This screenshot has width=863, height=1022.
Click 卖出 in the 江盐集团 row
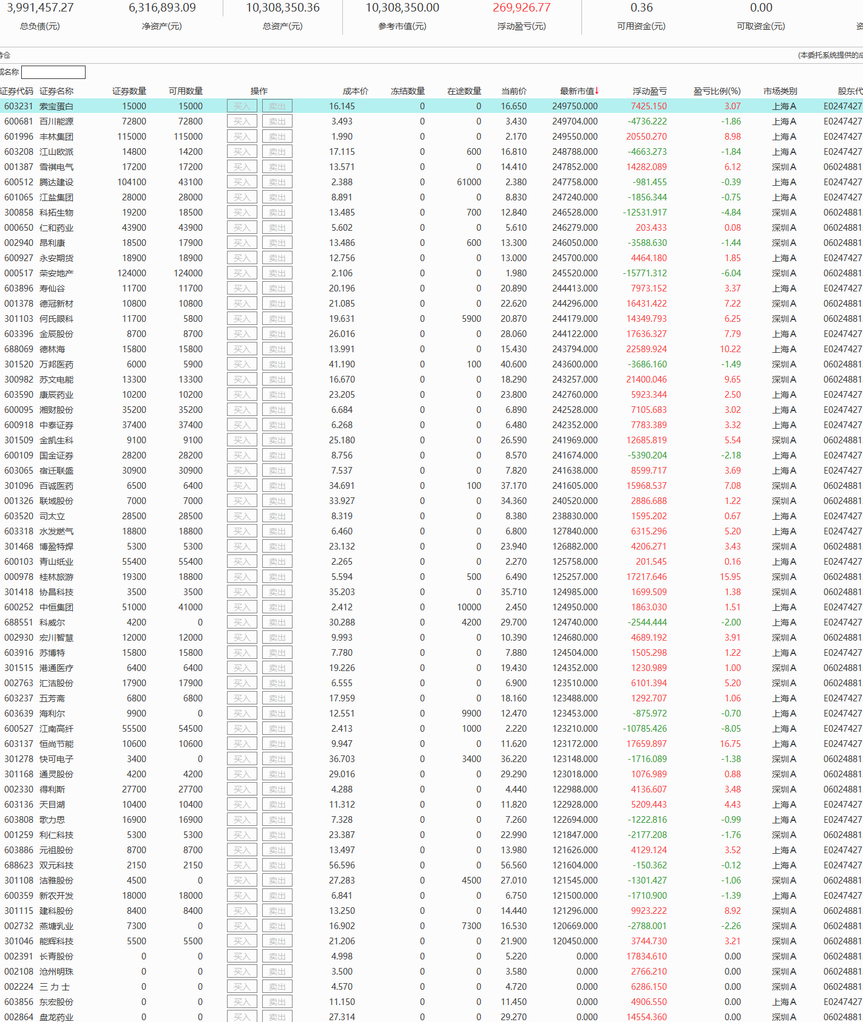[277, 197]
